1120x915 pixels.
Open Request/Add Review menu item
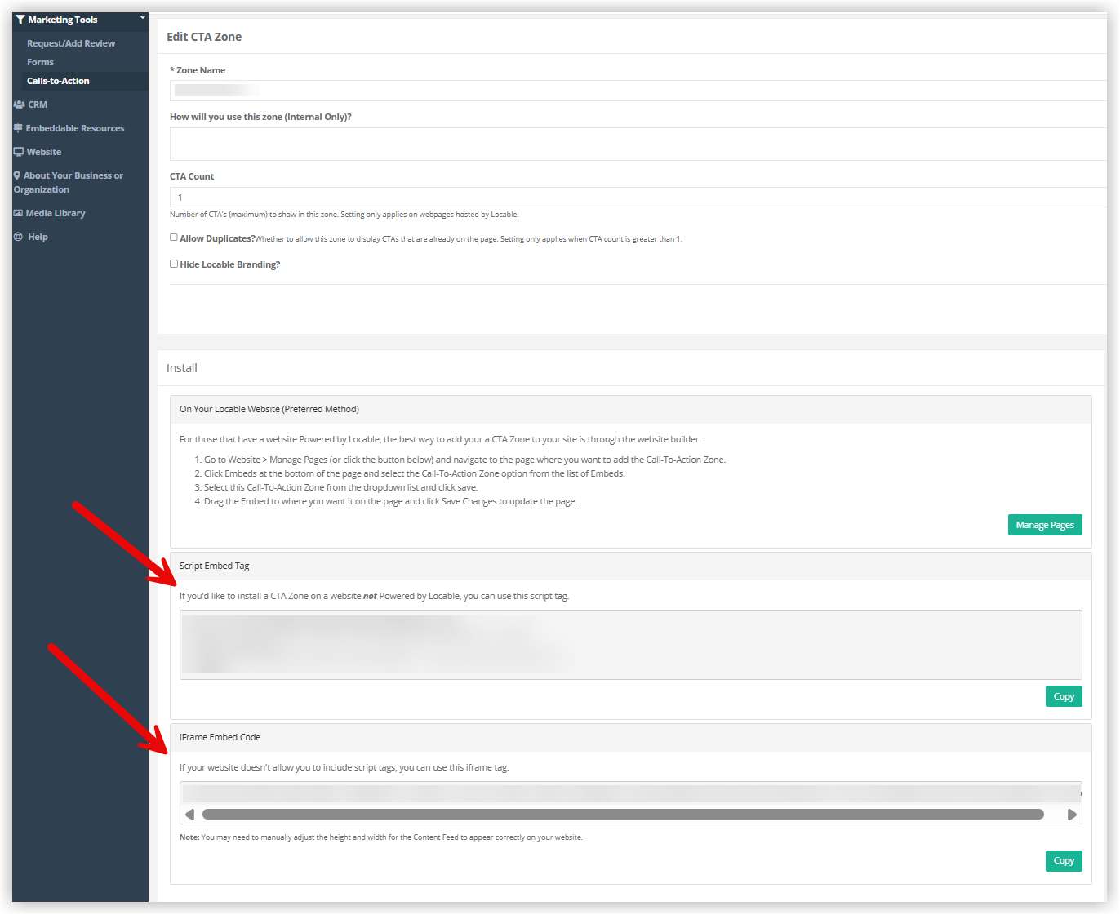point(71,43)
